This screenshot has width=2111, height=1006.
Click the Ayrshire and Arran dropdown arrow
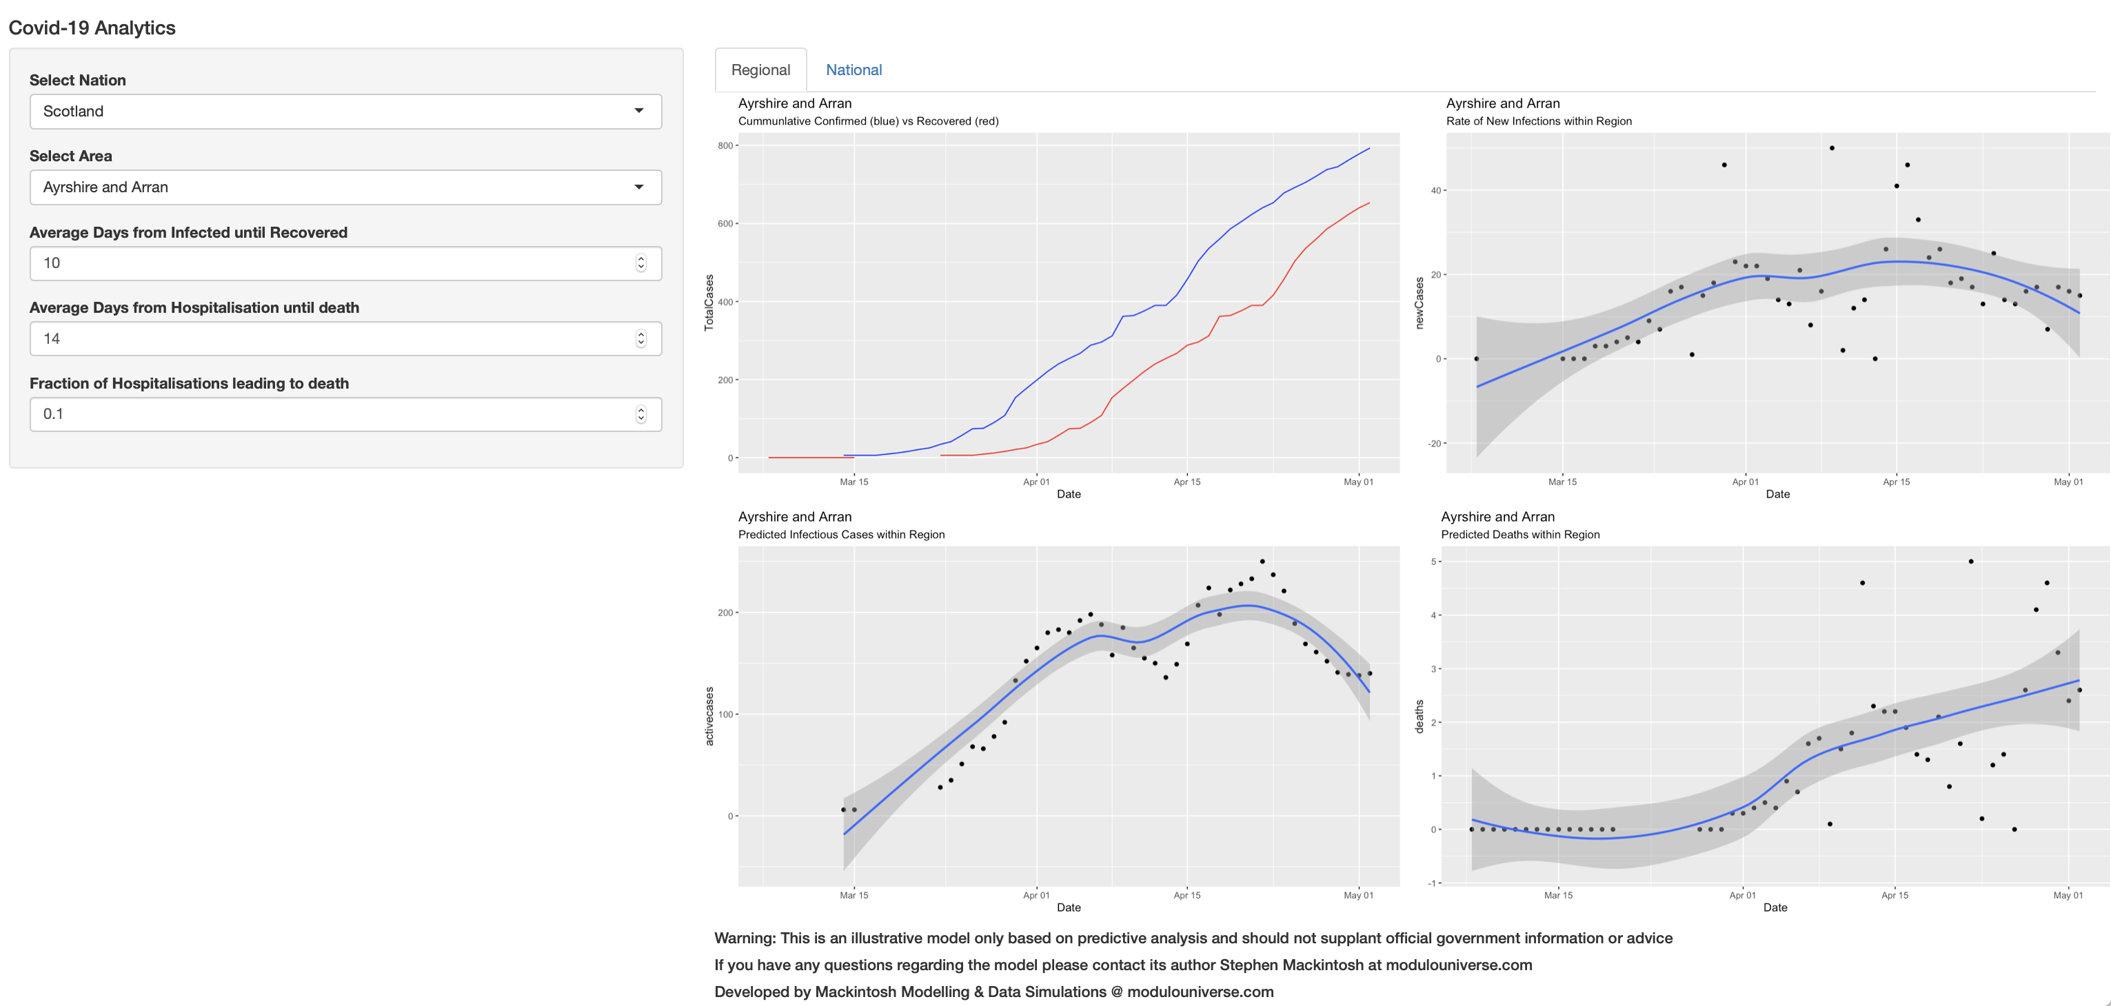pos(638,187)
